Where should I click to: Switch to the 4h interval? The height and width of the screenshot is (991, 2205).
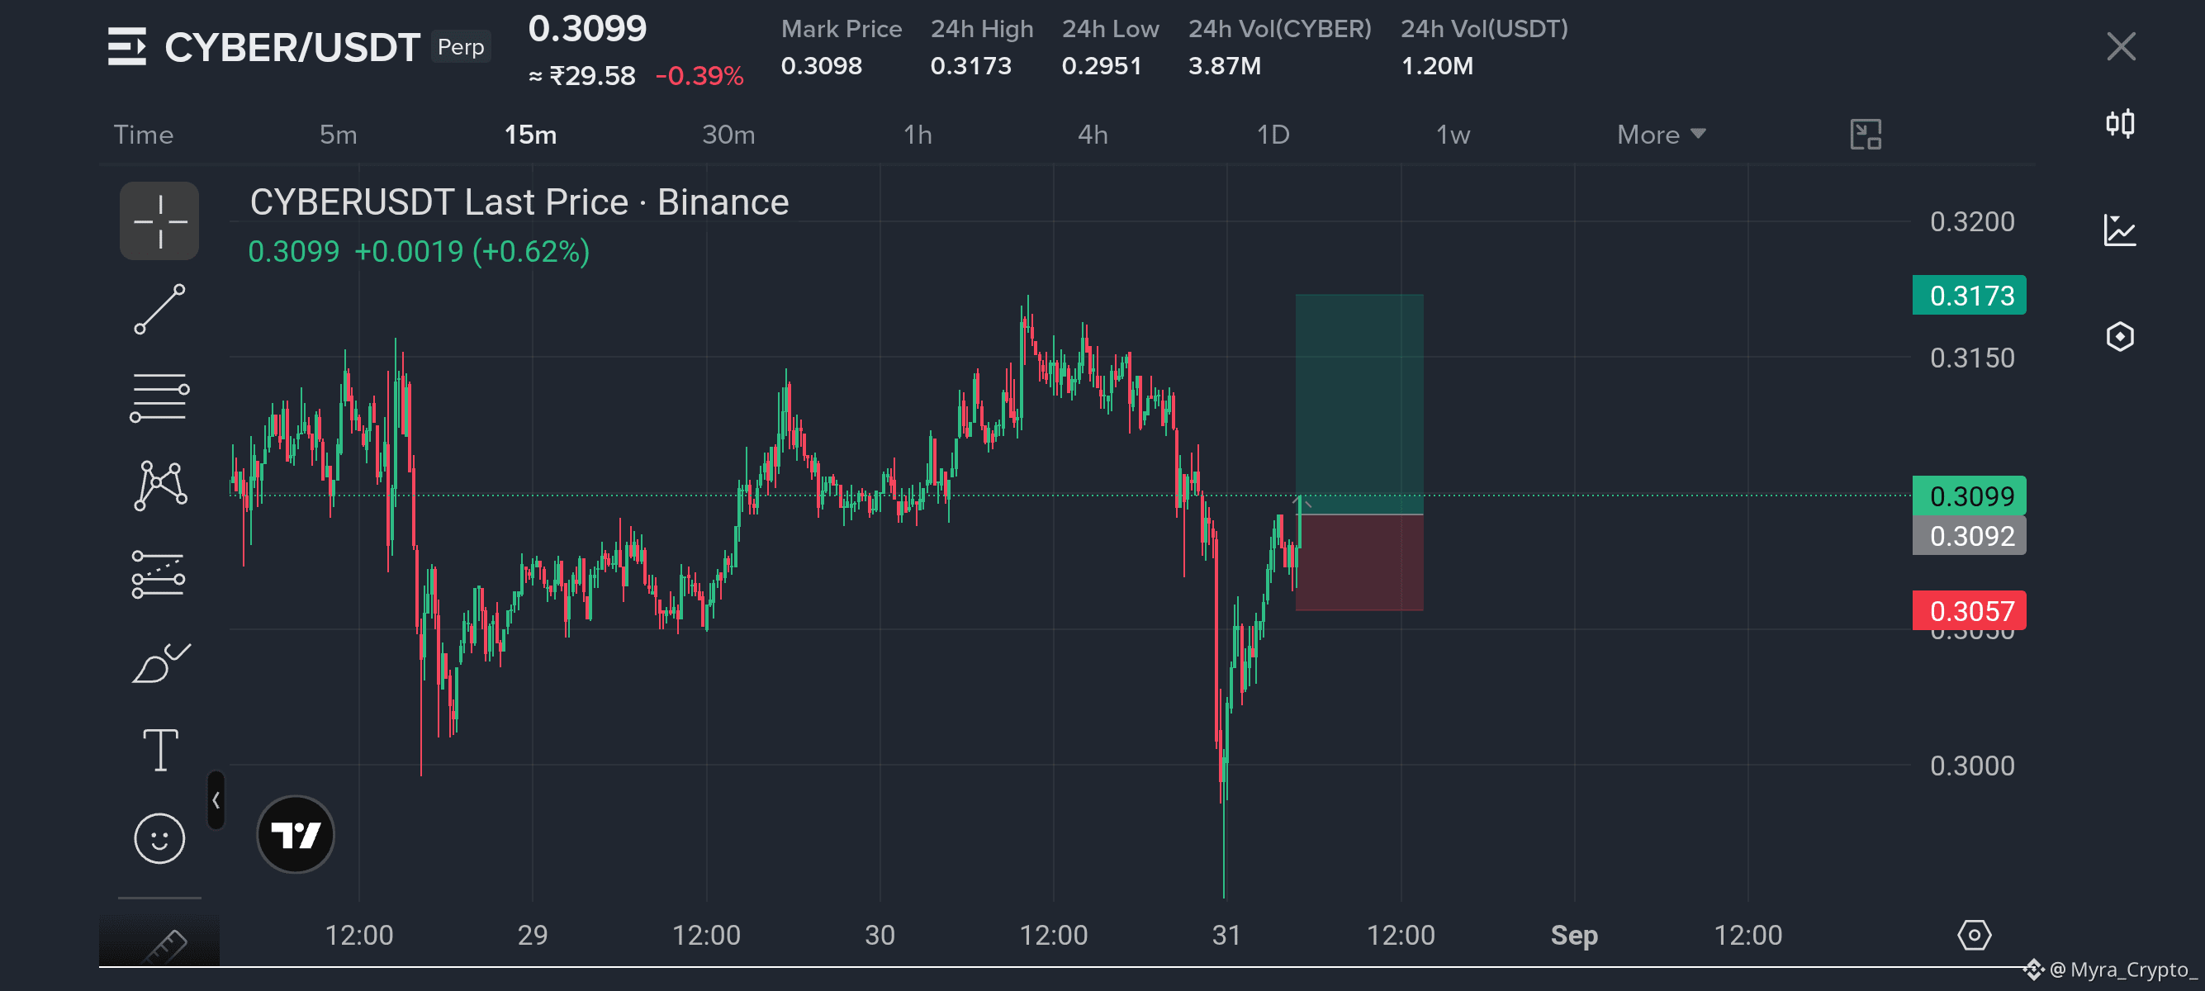pyautogui.click(x=1093, y=135)
